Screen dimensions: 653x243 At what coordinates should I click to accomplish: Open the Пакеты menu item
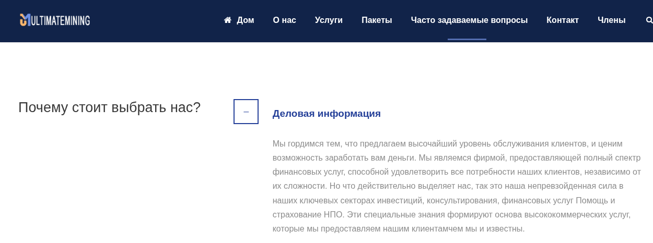pyautogui.click(x=377, y=20)
